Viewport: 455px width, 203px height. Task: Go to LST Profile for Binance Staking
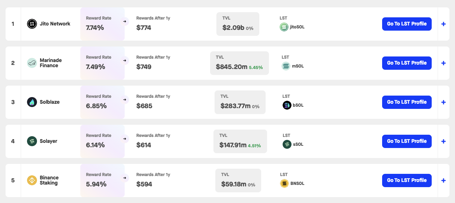tap(407, 180)
